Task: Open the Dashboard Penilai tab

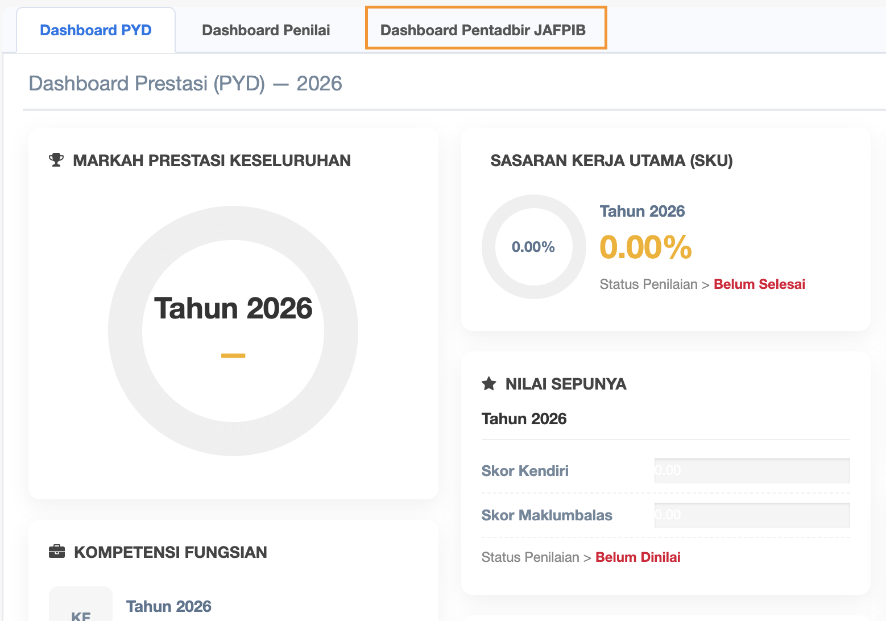Action: (x=266, y=30)
